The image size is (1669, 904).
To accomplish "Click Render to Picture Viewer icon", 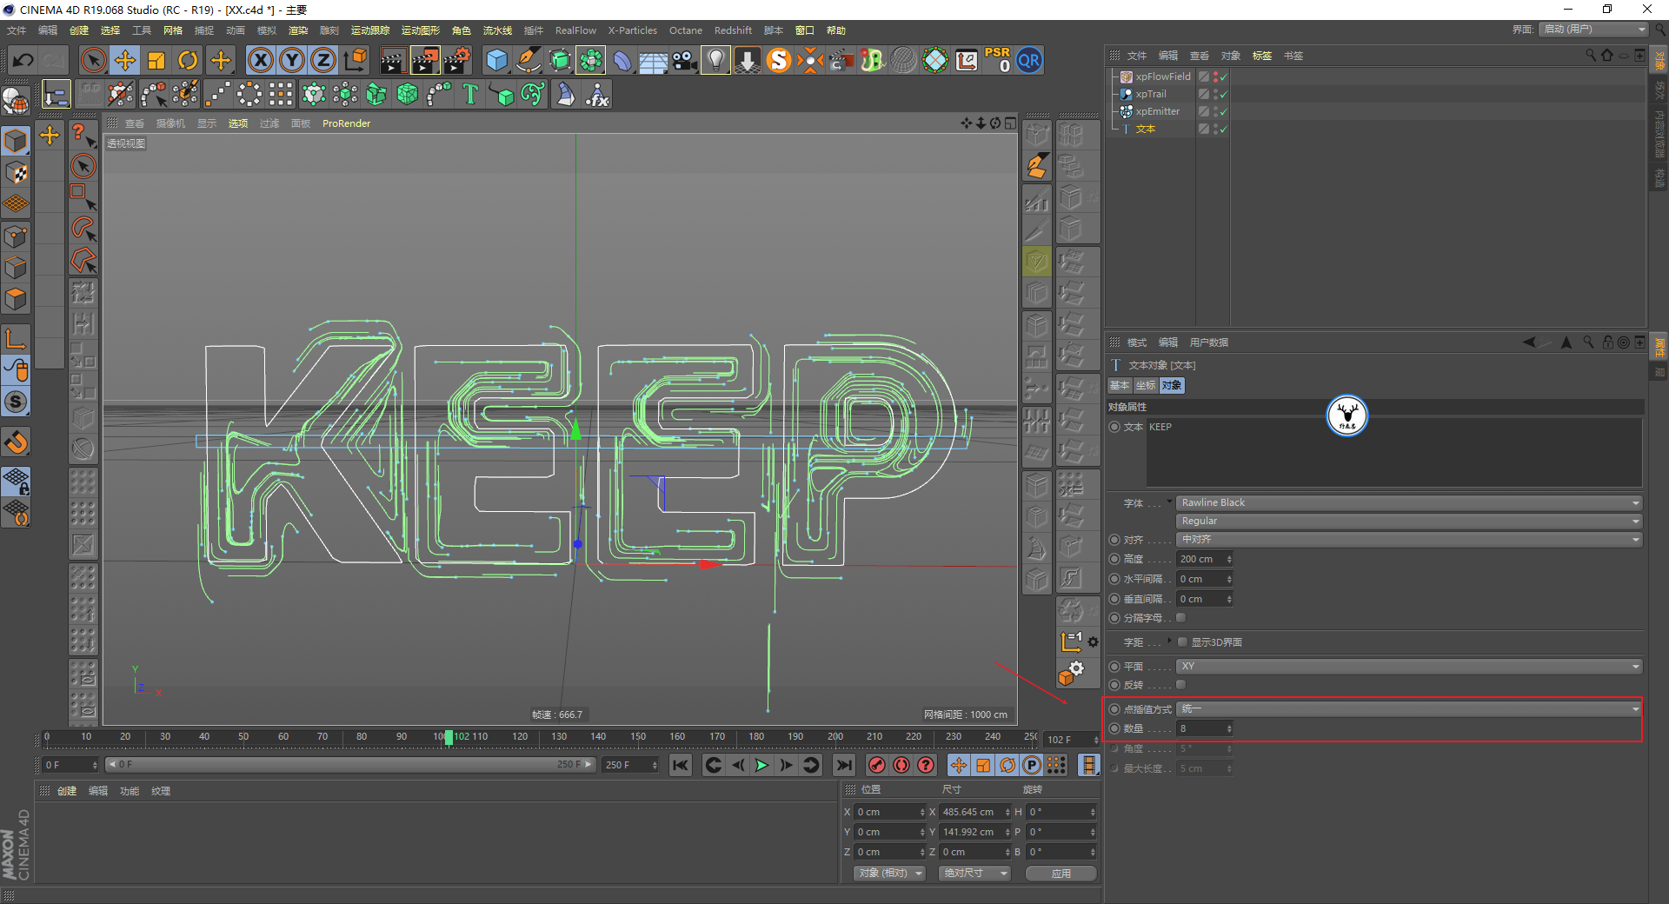I will tap(425, 60).
